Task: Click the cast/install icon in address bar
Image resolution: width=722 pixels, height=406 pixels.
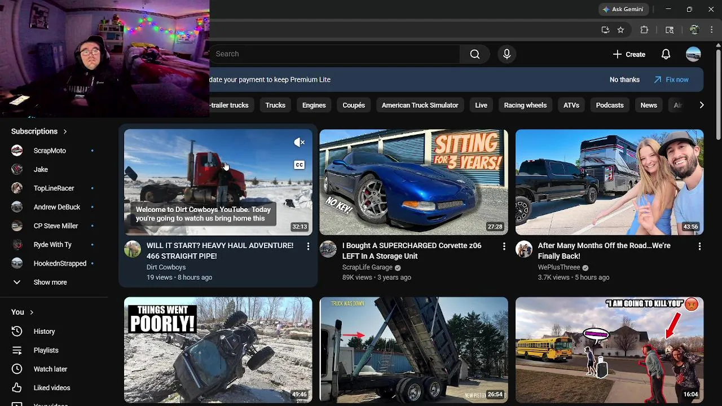Action: [605, 30]
